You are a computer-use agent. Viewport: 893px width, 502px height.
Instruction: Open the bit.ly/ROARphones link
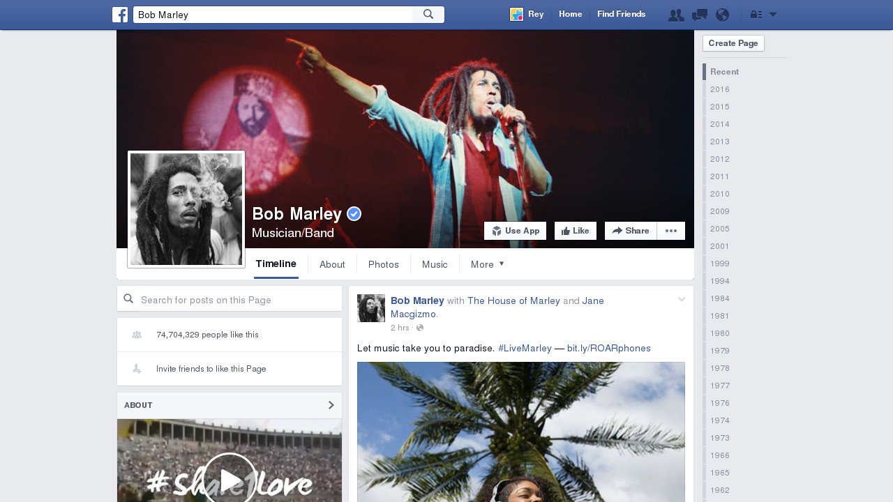609,348
